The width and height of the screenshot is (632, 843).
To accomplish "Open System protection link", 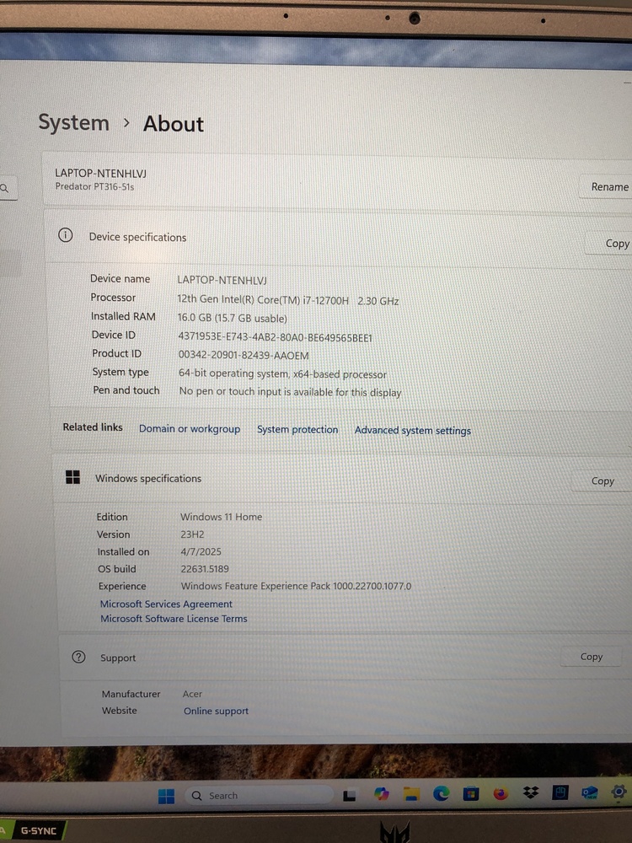I will [297, 430].
